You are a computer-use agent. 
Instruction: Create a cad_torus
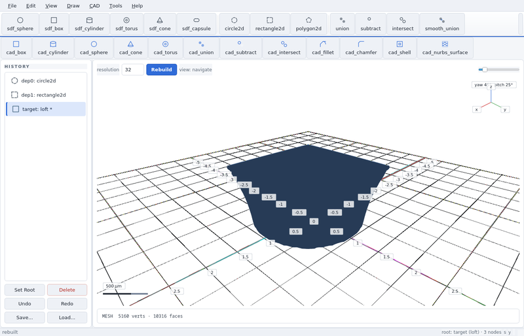(x=166, y=48)
